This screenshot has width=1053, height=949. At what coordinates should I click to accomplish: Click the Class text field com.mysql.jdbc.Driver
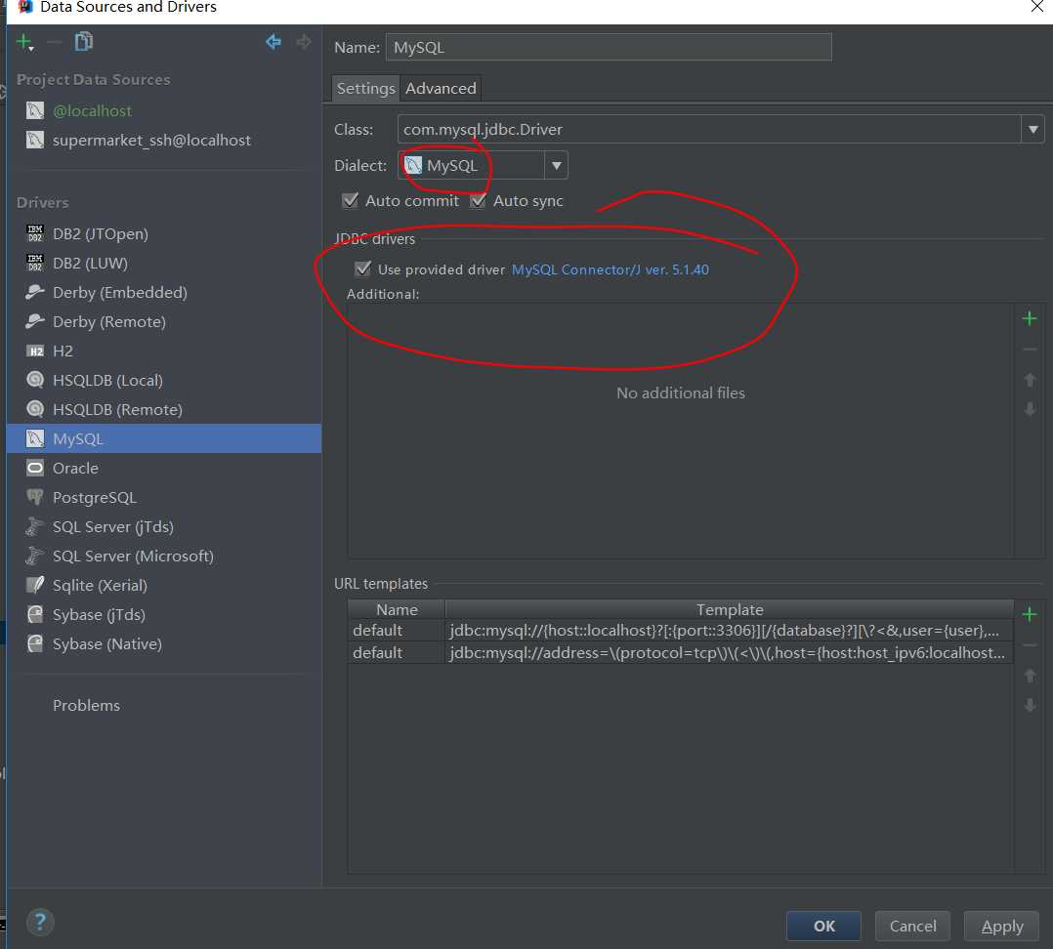pos(709,129)
